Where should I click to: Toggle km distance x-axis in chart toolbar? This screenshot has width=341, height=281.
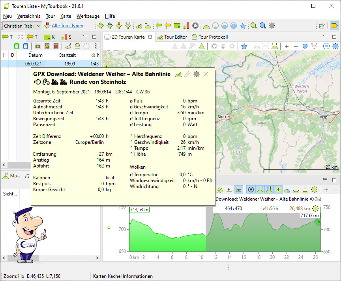pyautogui.click(x=238, y=190)
